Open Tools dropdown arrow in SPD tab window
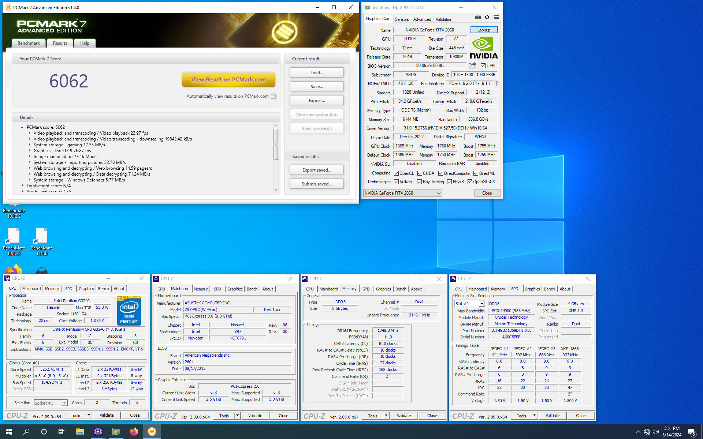The height and width of the screenshot is (439, 703). pyautogui.click(x=534, y=416)
